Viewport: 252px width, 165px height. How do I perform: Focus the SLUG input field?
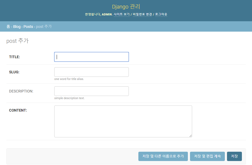92,72
